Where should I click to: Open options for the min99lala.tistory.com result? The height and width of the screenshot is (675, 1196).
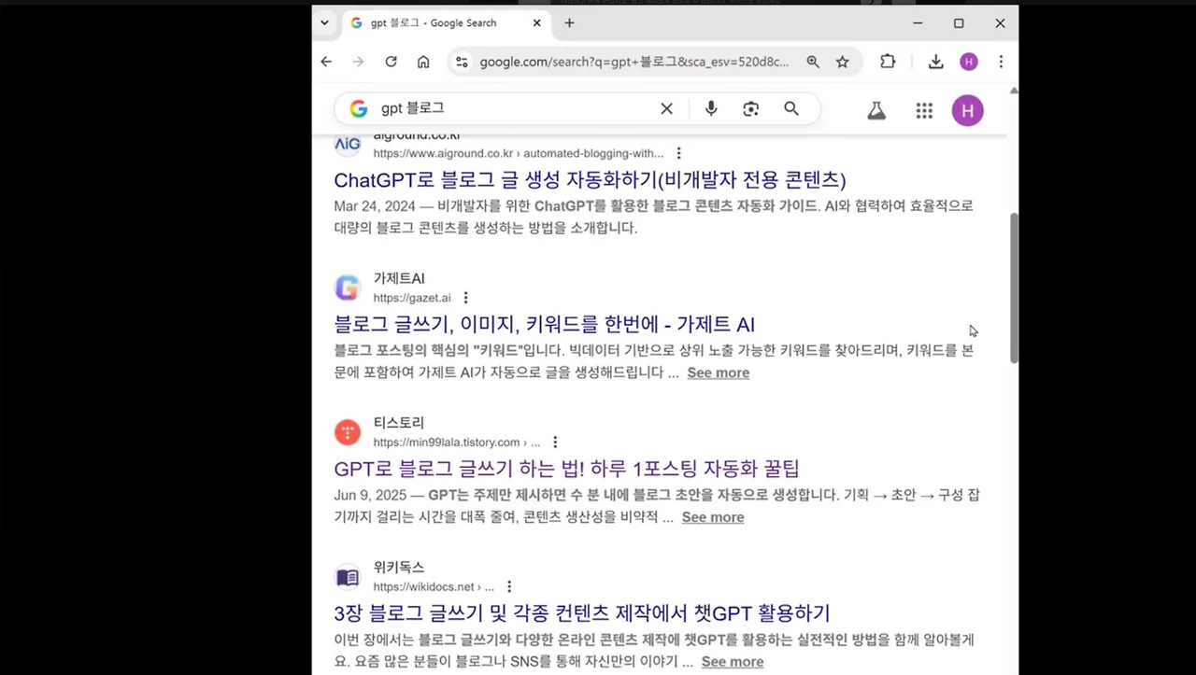555,443
